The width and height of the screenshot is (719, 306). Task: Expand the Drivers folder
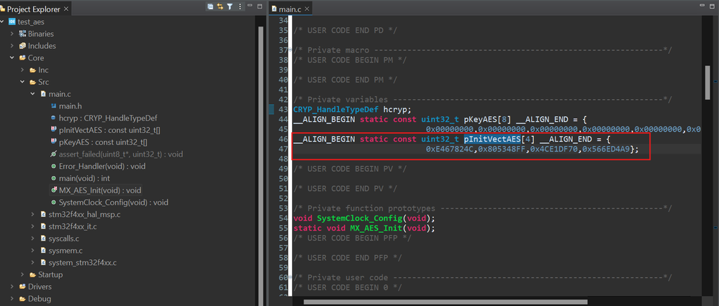click(x=12, y=287)
